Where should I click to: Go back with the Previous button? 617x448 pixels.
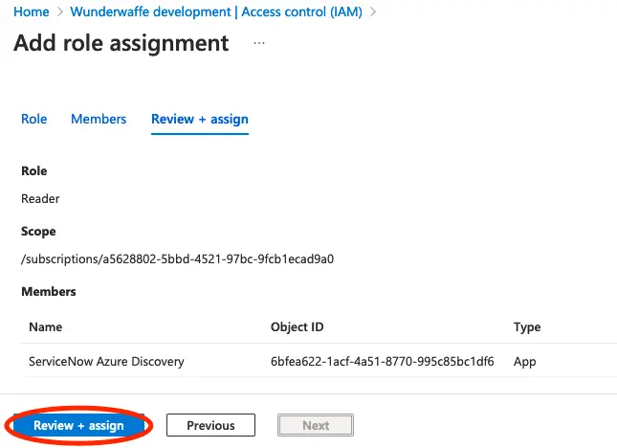[x=210, y=425]
